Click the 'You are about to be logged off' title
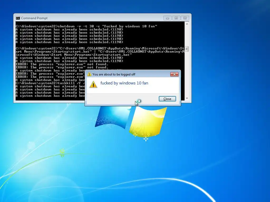 tap(114, 74)
